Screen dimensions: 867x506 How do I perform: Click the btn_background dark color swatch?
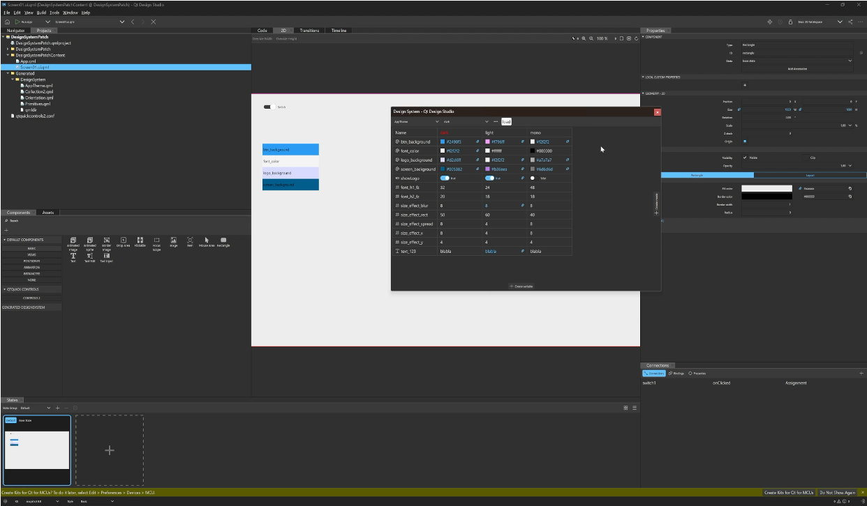click(x=443, y=142)
